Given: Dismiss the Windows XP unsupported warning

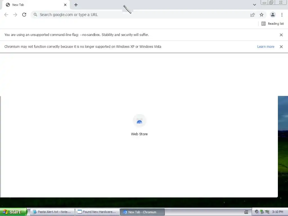Looking at the screenshot, I should pos(281,47).
